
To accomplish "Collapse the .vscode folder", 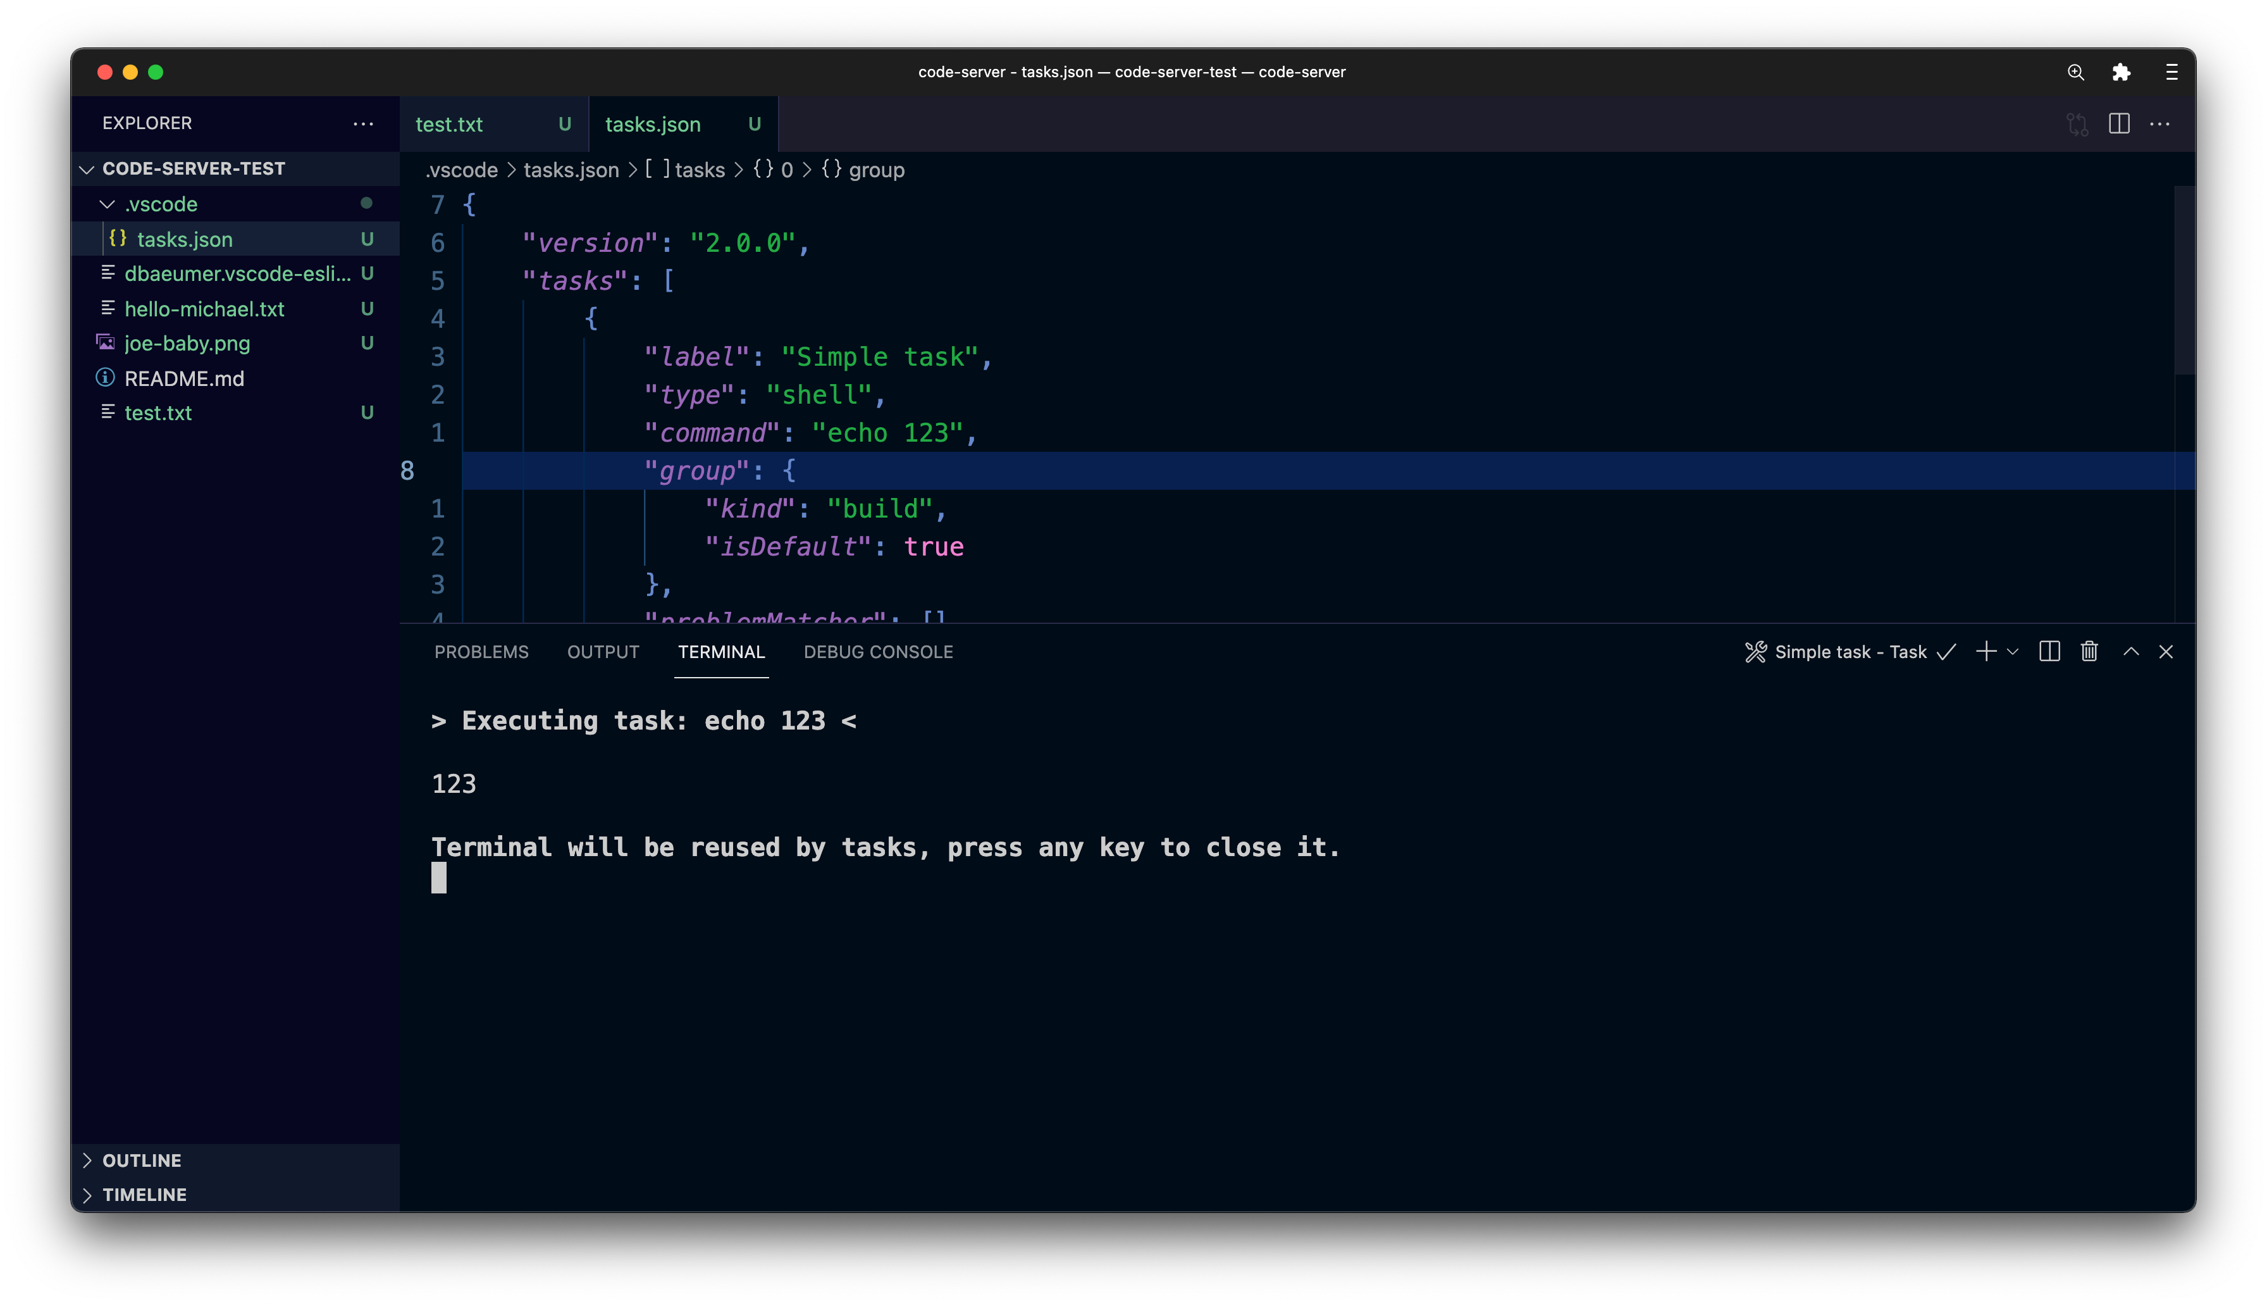I will [161, 204].
